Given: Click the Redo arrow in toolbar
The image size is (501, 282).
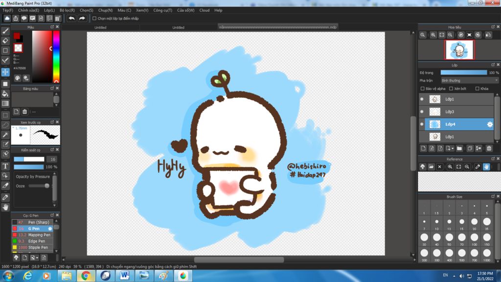Looking at the screenshot, I should pyautogui.click(x=82, y=18).
